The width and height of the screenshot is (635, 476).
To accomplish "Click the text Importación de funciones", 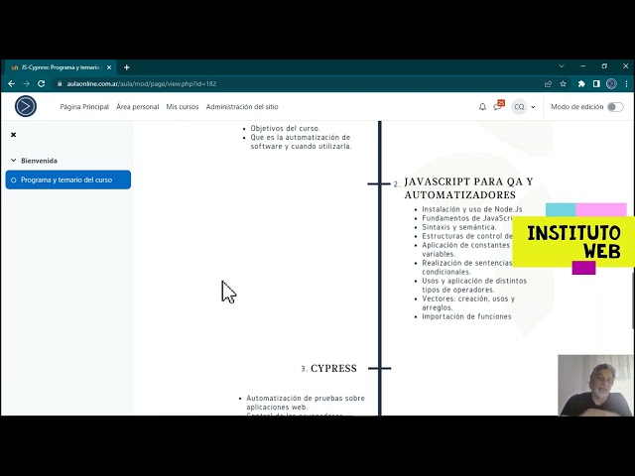I will tap(466, 316).
